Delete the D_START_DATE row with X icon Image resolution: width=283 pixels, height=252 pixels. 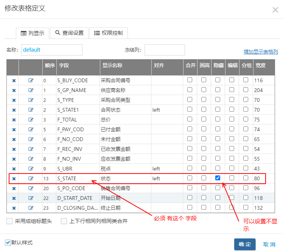coord(14,198)
